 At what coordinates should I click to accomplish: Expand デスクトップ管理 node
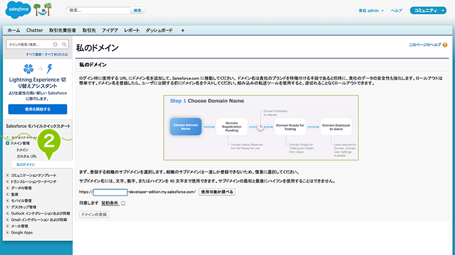[8, 207]
